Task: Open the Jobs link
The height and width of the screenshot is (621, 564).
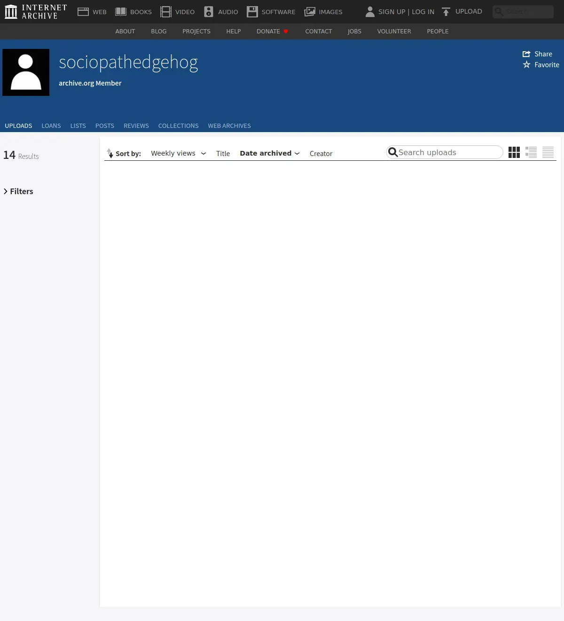Action: point(354,31)
